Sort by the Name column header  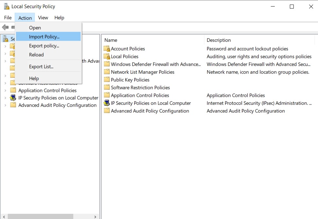(153, 40)
